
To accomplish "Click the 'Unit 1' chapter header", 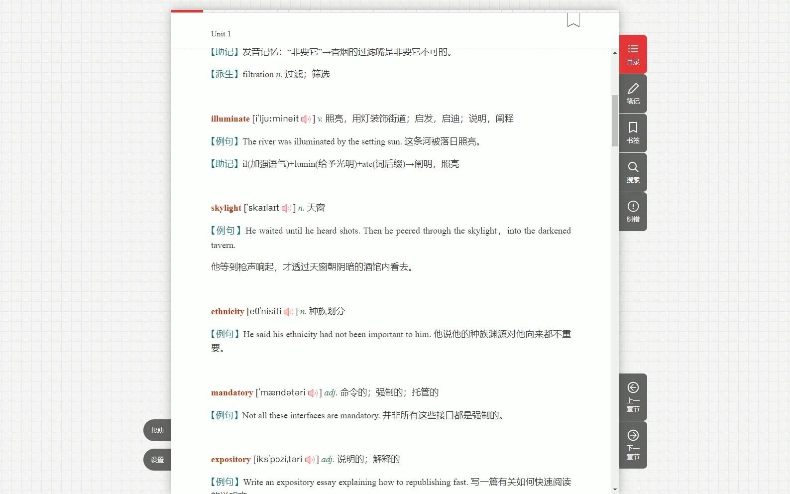I will pyautogui.click(x=221, y=34).
